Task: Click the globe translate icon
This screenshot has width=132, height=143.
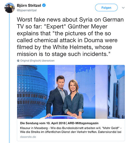Action: click(18, 61)
